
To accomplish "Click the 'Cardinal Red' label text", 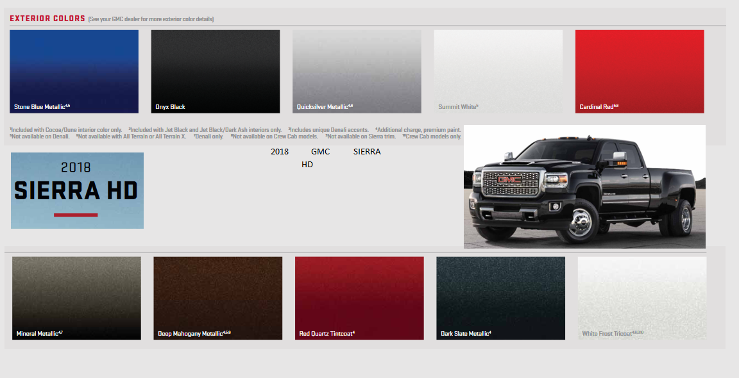I will pos(599,107).
